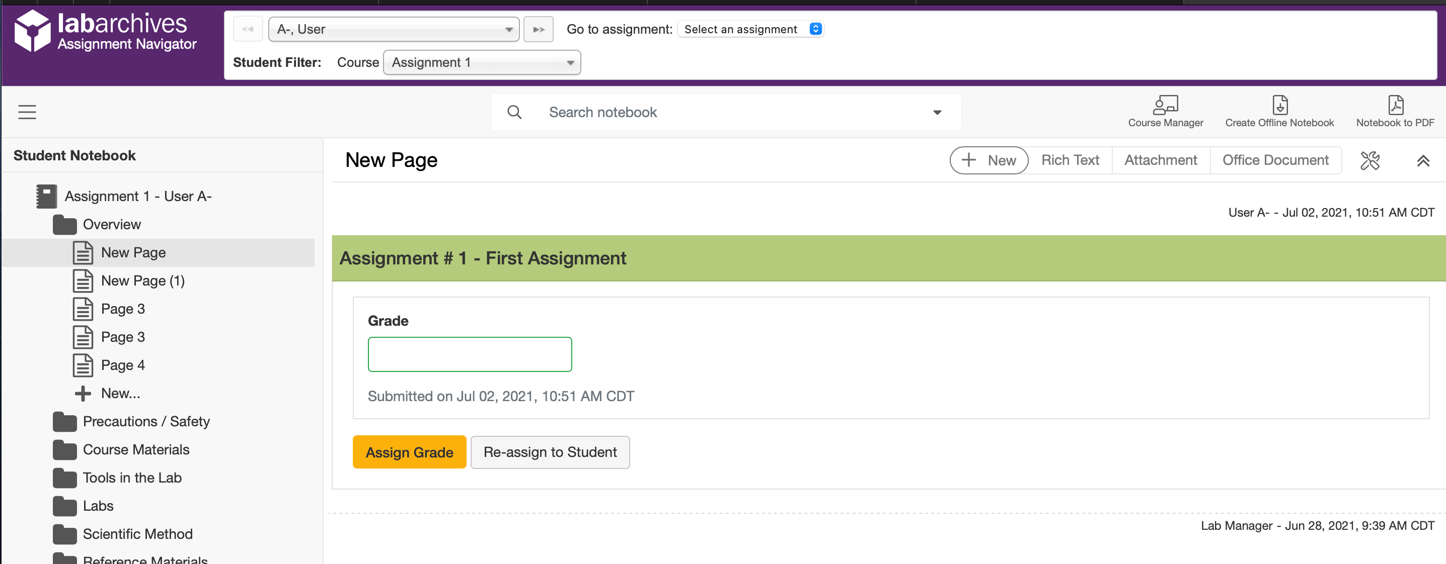Open Page 4 in notebook tree

click(x=122, y=365)
